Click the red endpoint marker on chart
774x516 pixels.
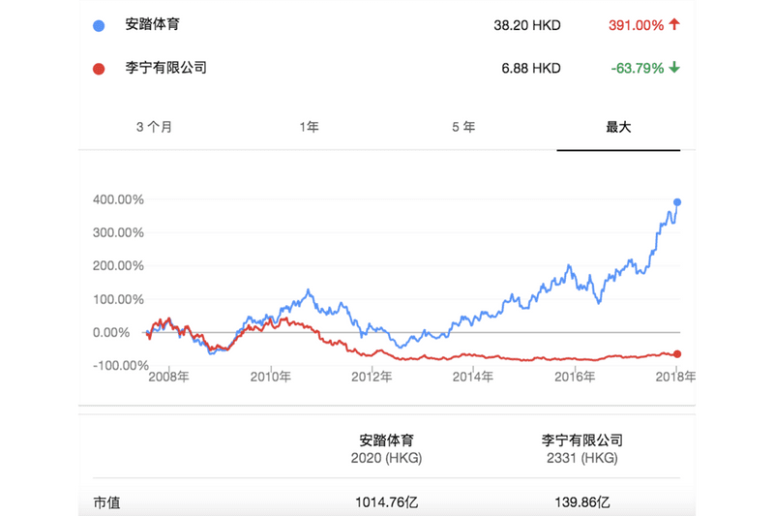pyautogui.click(x=677, y=354)
